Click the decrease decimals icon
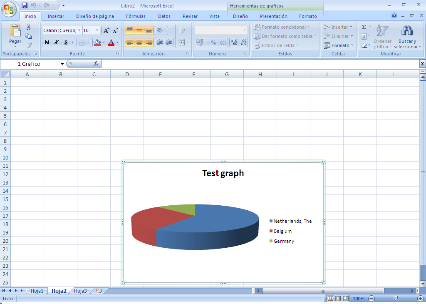 [243, 42]
